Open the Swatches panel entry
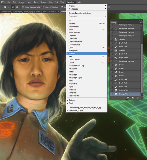The width and height of the screenshot is (147, 160). point(87,90)
